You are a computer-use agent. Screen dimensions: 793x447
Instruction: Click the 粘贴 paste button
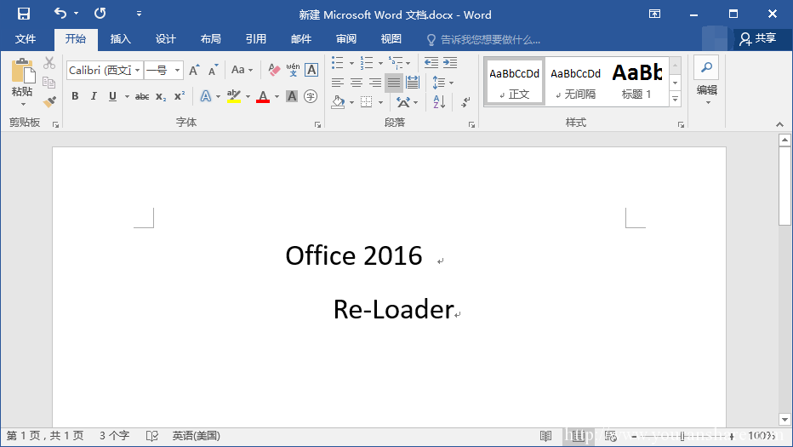[22, 81]
